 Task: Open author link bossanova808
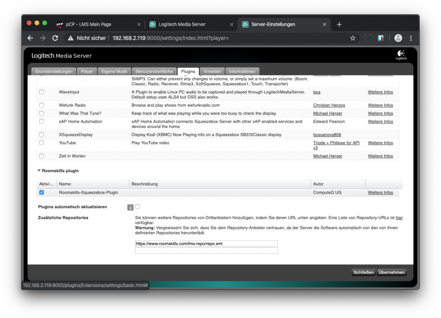(x=327, y=135)
